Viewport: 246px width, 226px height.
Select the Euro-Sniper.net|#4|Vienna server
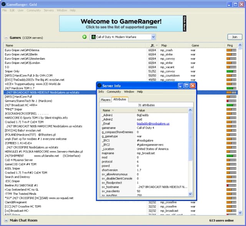tap(121, 50)
